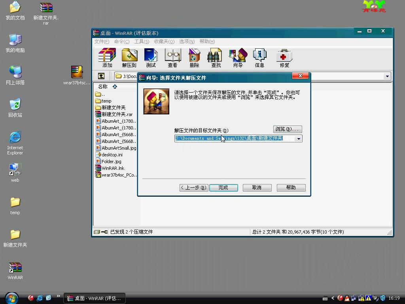The width and height of the screenshot is (405, 304).
Task: Expand hidden tray icons arrow
Action: click(333, 298)
